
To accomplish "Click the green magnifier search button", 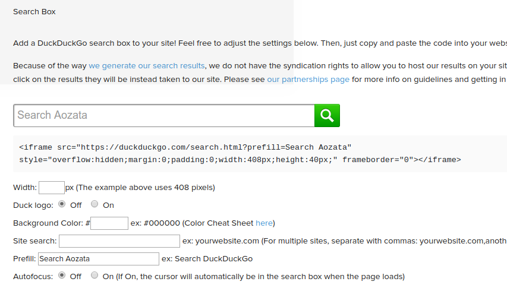I will click(327, 115).
